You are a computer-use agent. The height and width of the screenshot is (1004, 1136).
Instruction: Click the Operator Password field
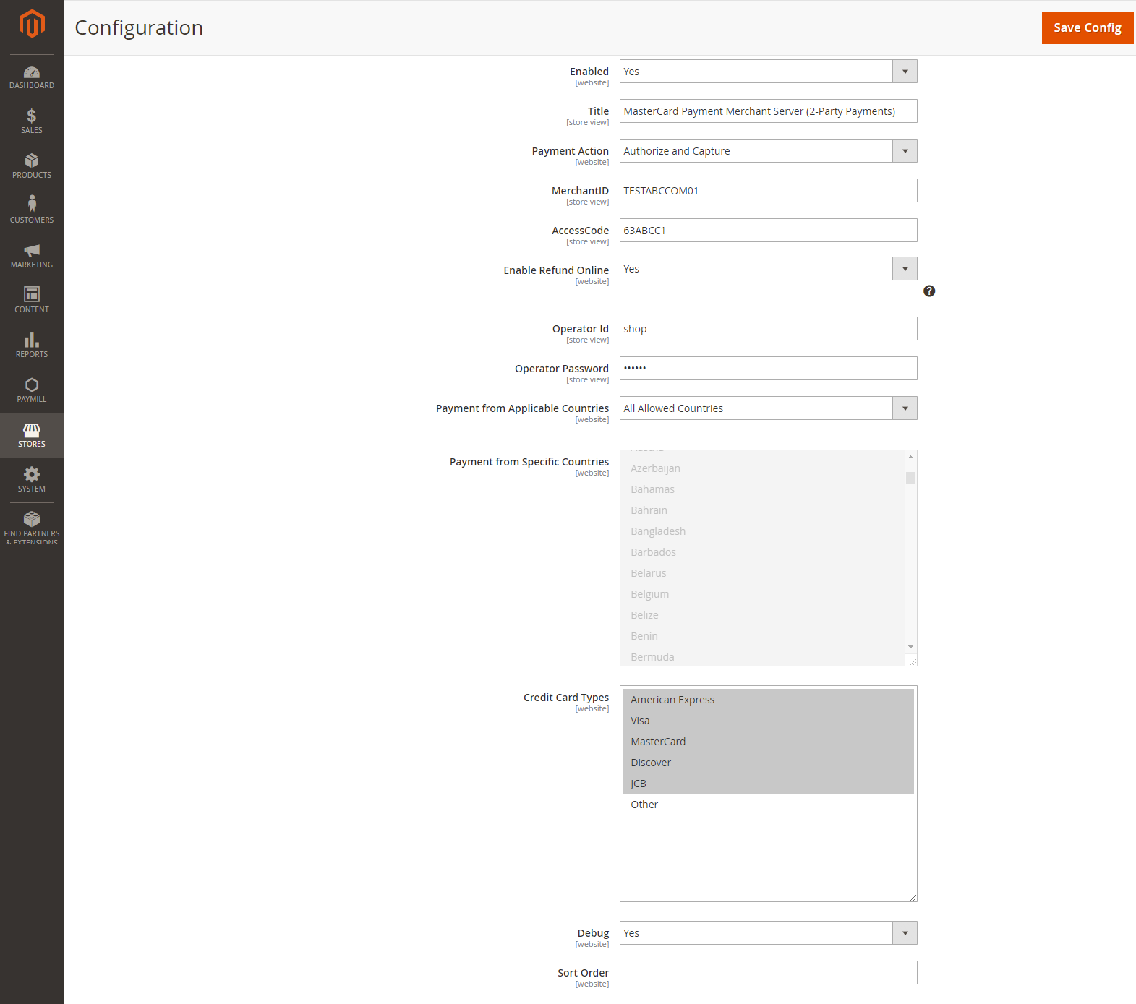coord(769,369)
